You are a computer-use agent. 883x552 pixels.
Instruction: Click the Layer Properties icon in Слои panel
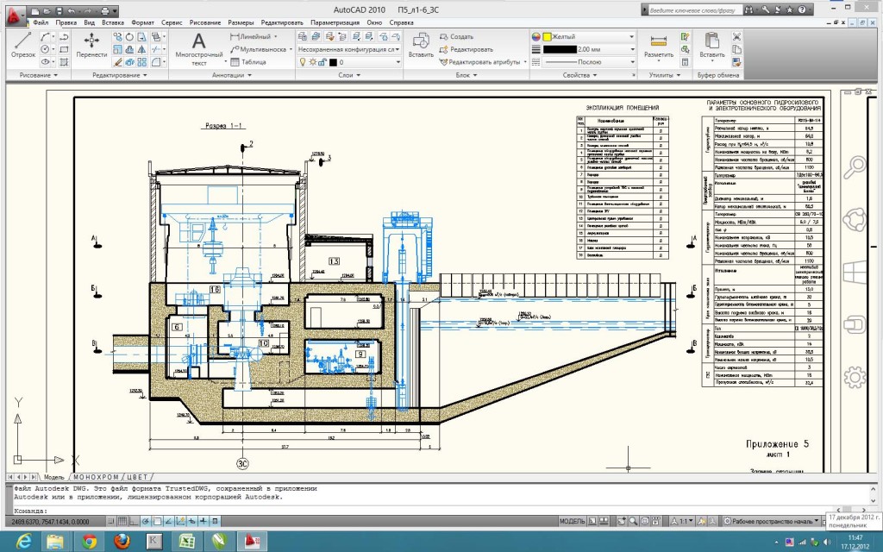click(x=303, y=36)
